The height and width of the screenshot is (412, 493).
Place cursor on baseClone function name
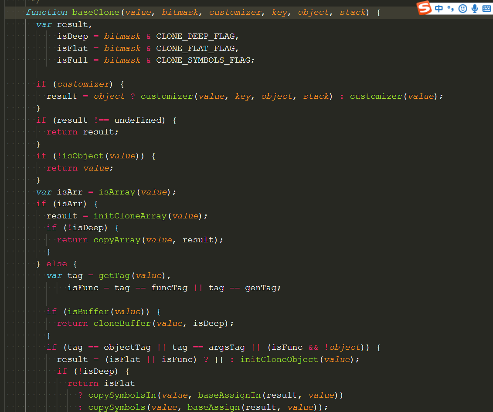click(95, 12)
